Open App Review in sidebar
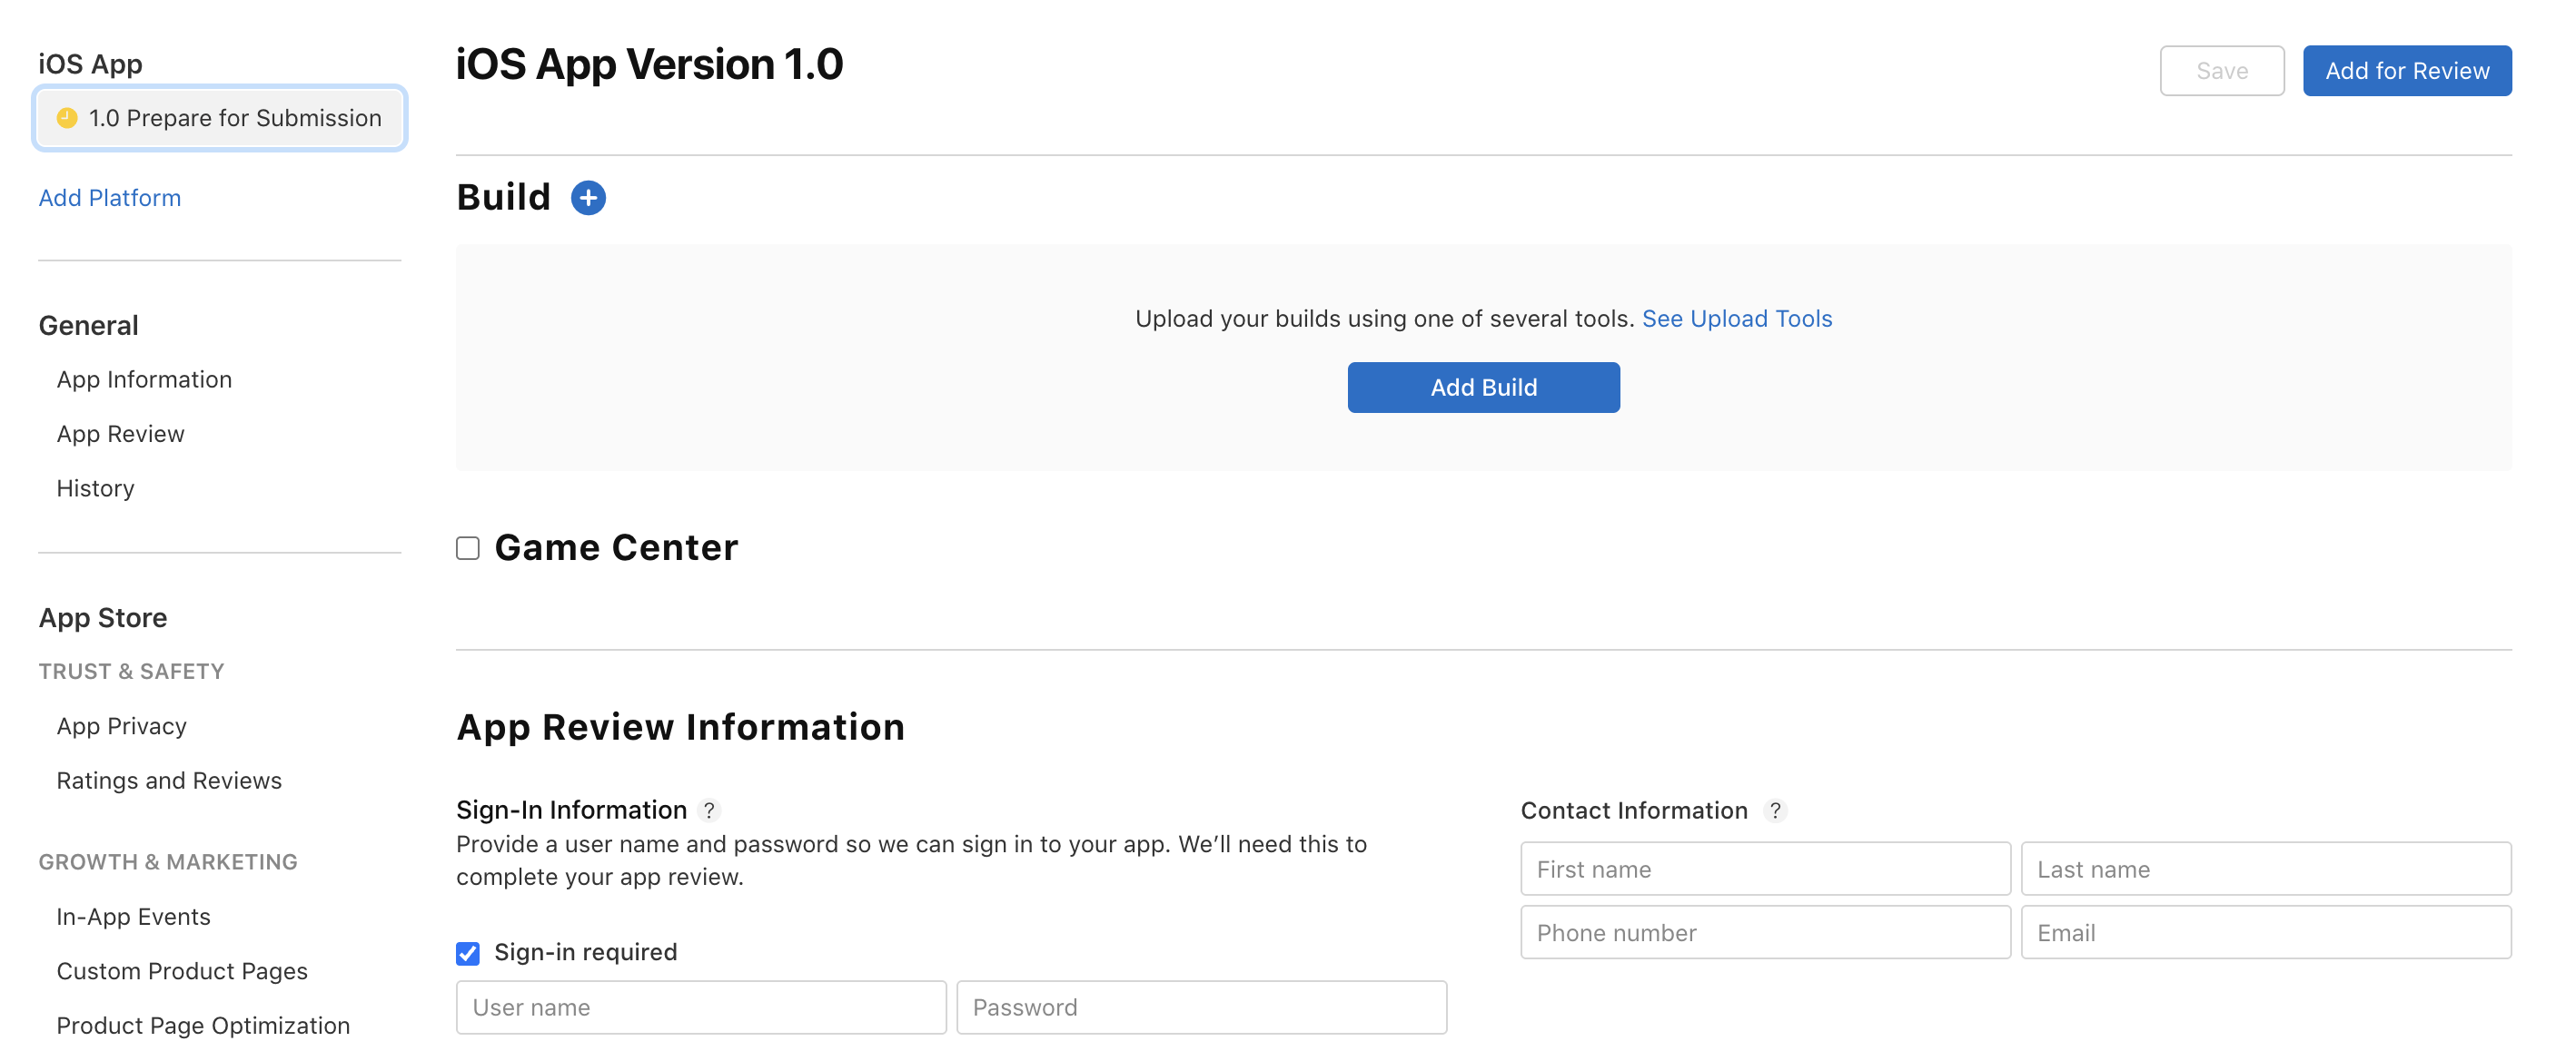 [x=120, y=434]
